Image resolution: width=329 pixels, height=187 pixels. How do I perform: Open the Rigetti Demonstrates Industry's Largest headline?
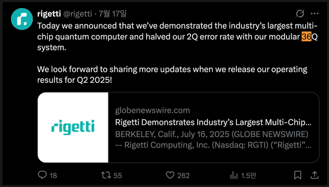(x=213, y=122)
